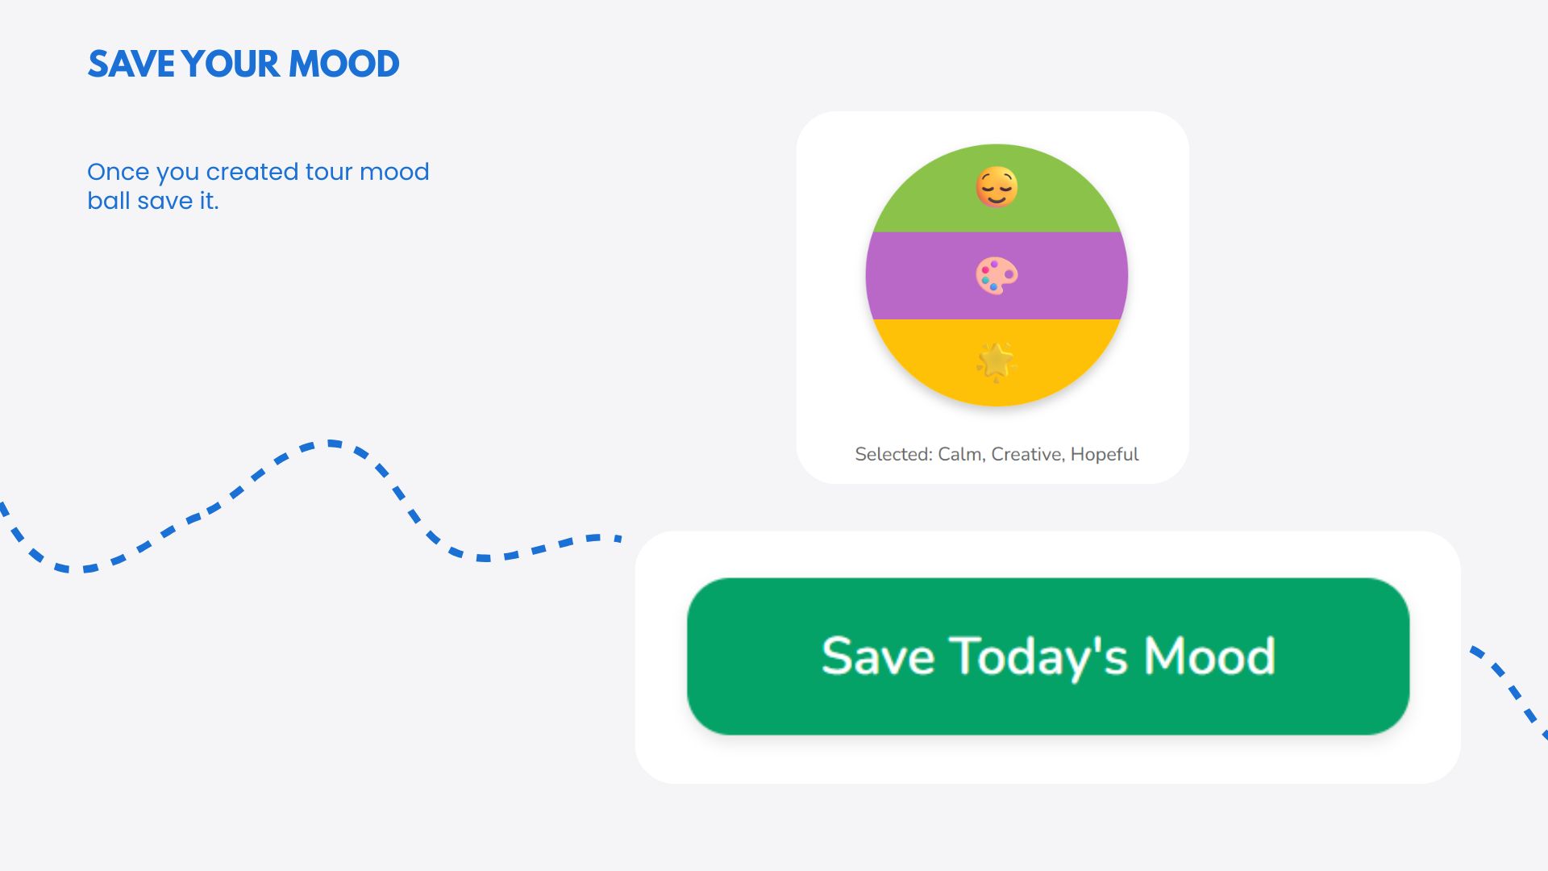Screen dimensions: 1548x871
Task: Click the calm relieved-face emoji
Action: [997, 187]
